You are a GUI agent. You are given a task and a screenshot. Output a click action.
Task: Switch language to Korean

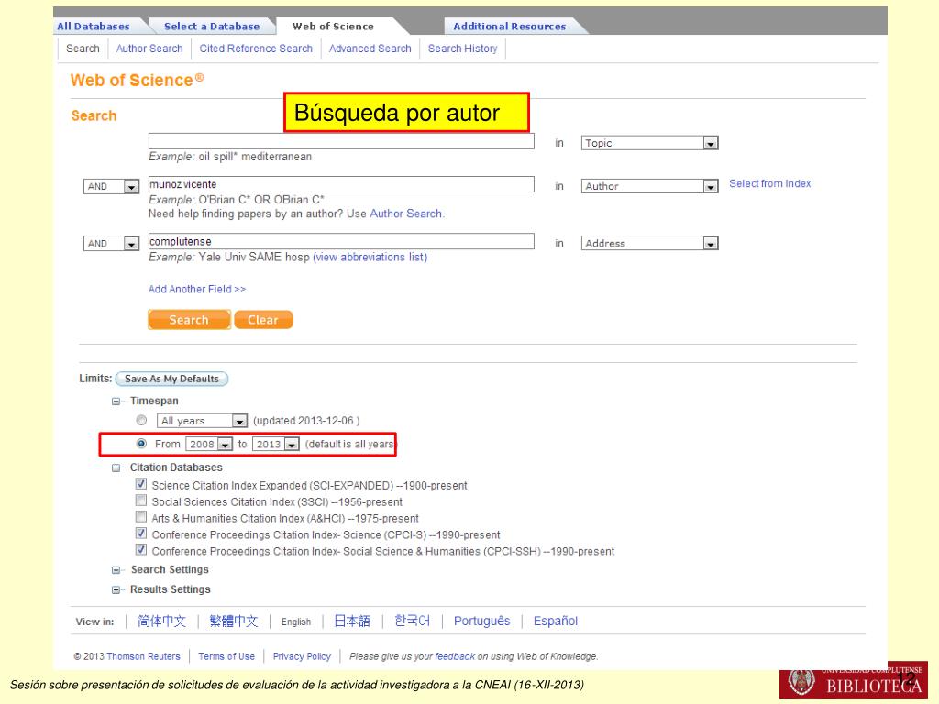point(412,621)
